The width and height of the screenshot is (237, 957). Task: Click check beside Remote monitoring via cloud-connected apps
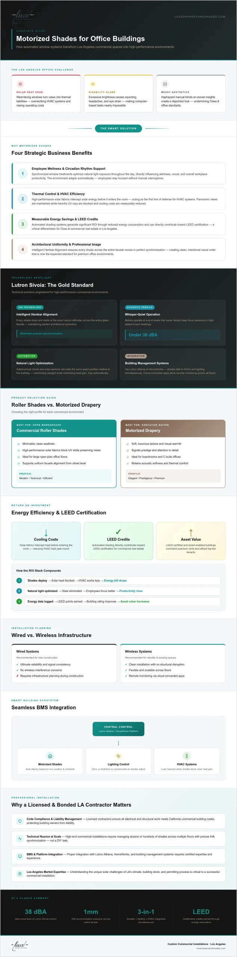pos(126,676)
